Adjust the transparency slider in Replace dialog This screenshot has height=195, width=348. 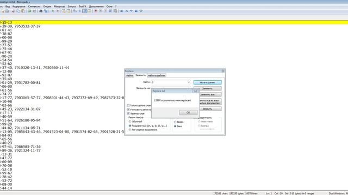pos(207,129)
